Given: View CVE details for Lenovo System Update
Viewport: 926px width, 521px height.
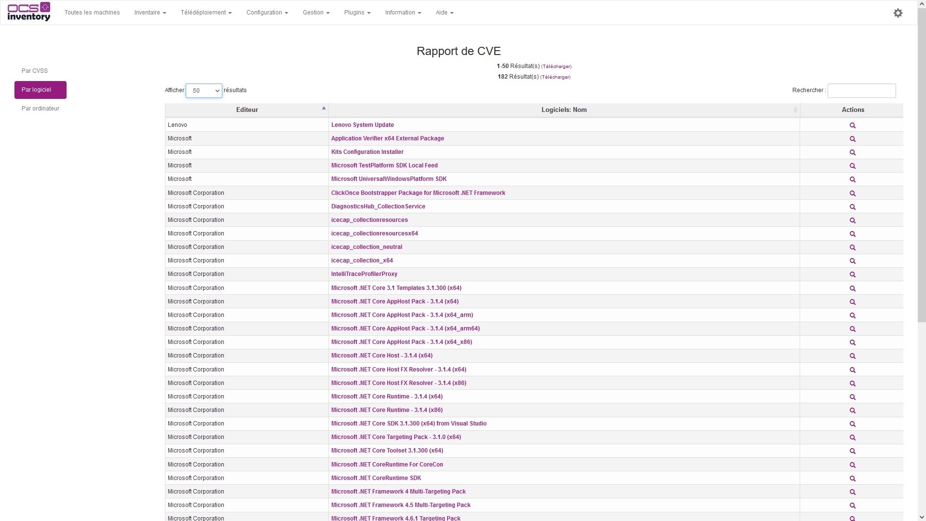Looking at the screenshot, I should coord(852,125).
